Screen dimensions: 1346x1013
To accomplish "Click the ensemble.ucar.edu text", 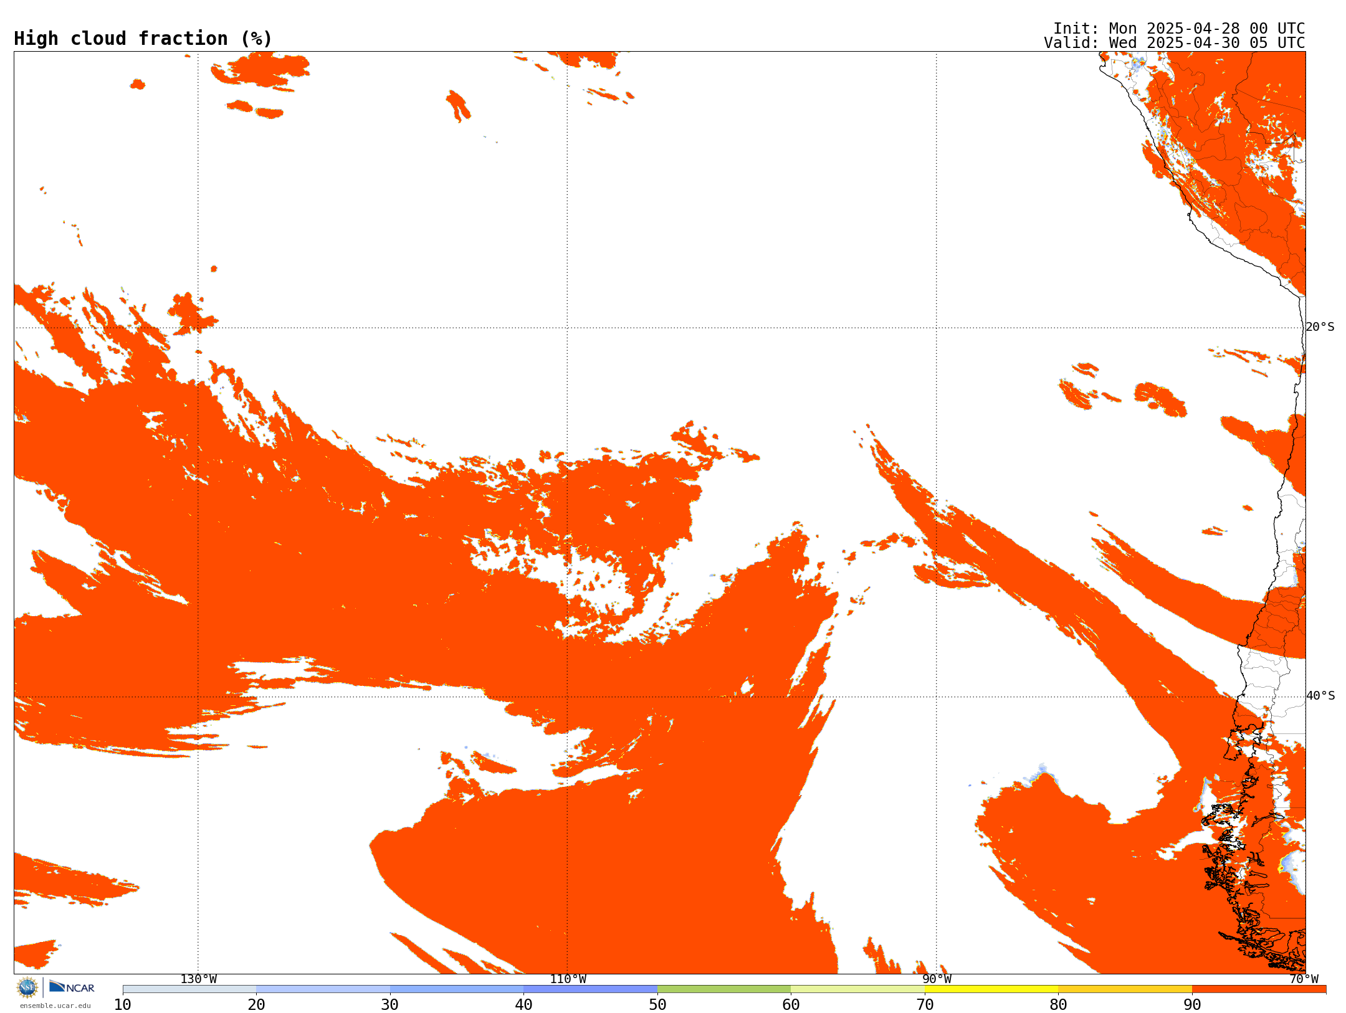I will pos(55,1006).
